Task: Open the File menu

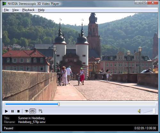Action: coord(6,10)
